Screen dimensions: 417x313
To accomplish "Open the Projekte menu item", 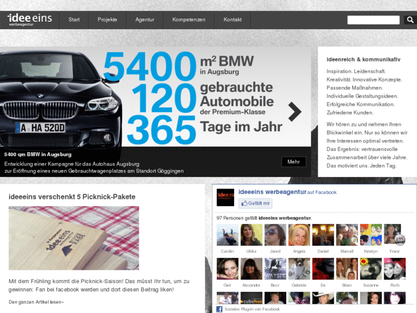I will [107, 20].
